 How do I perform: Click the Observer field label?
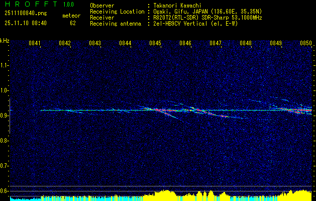(102, 6)
